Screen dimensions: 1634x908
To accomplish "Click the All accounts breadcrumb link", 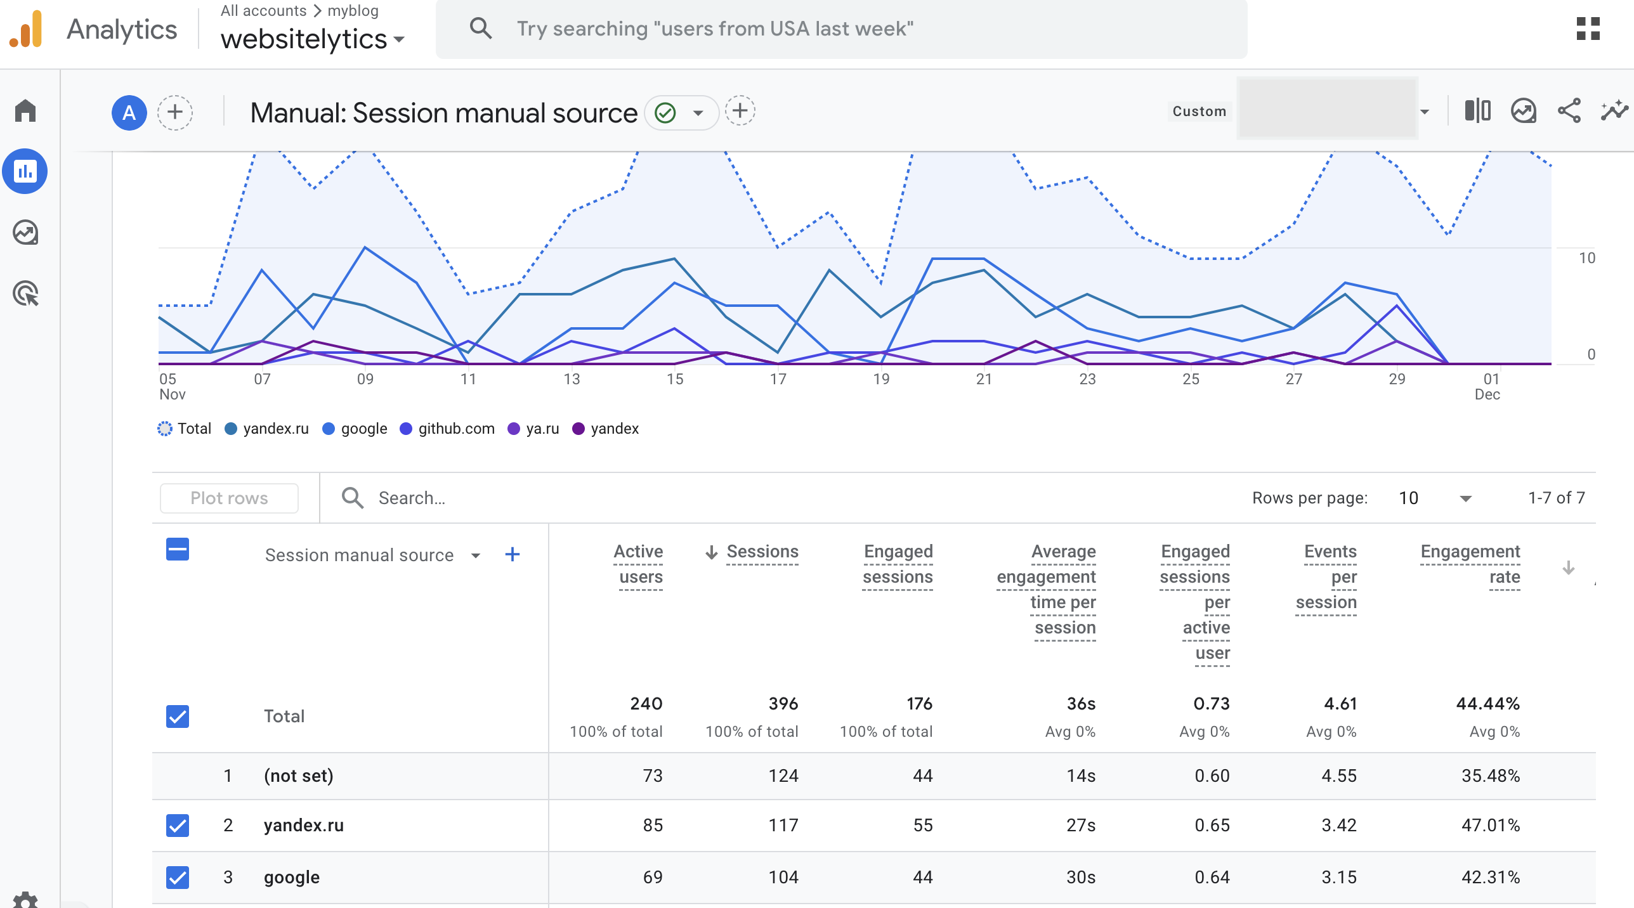I will (263, 11).
